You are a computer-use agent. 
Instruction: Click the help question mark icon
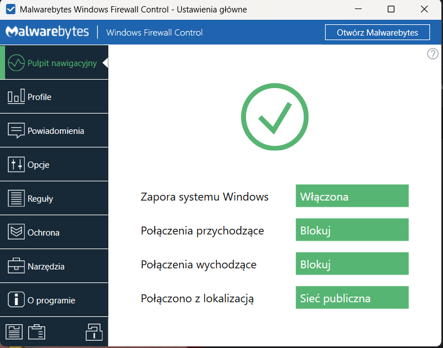433,54
